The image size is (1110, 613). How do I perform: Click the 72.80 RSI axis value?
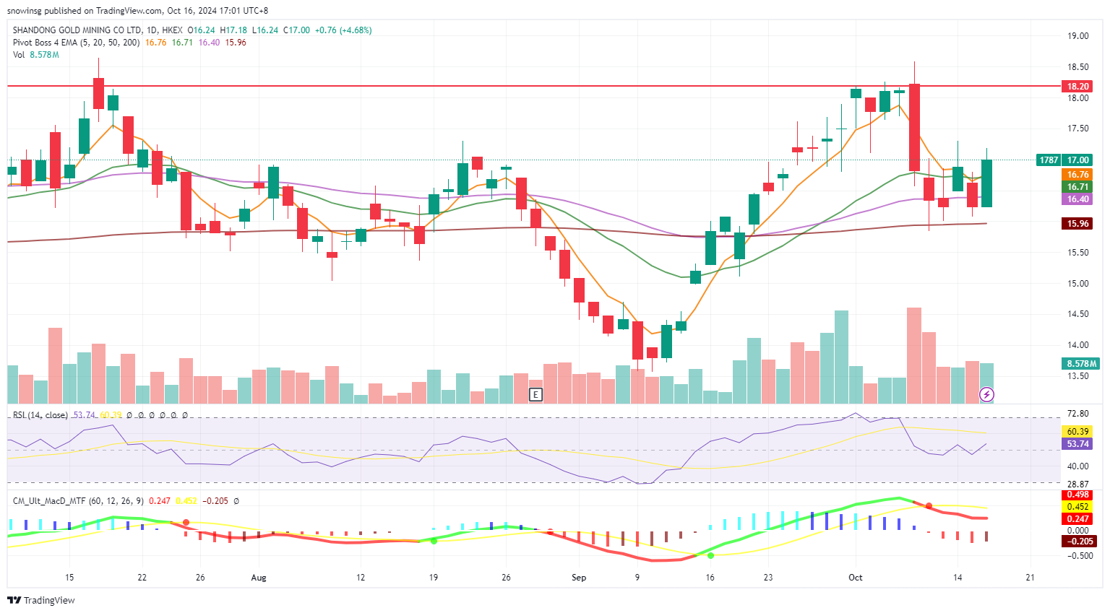[1077, 414]
